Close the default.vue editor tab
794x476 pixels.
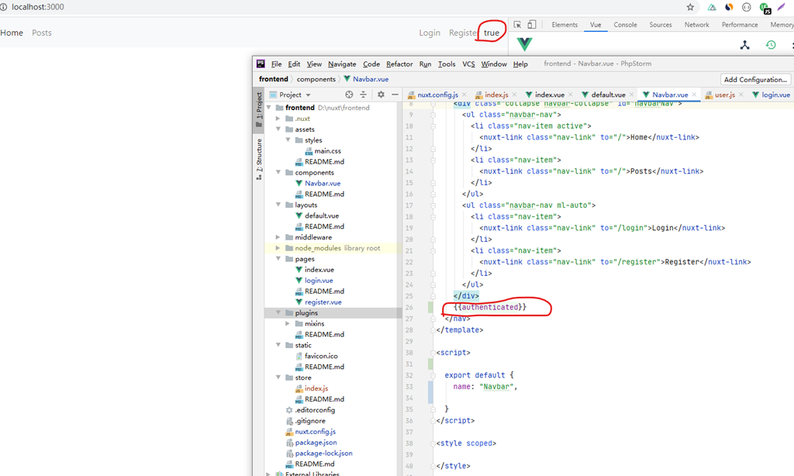pos(631,95)
